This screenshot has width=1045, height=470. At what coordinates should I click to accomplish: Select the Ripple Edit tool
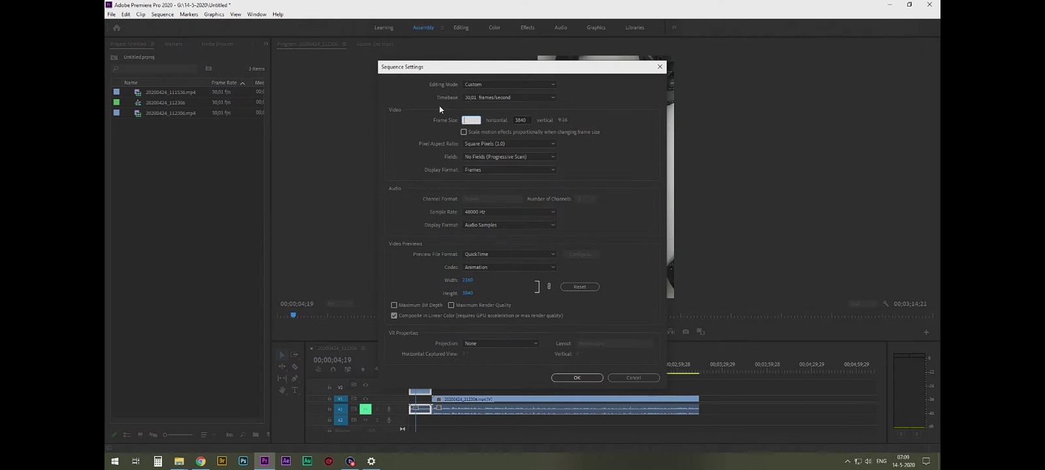282,366
